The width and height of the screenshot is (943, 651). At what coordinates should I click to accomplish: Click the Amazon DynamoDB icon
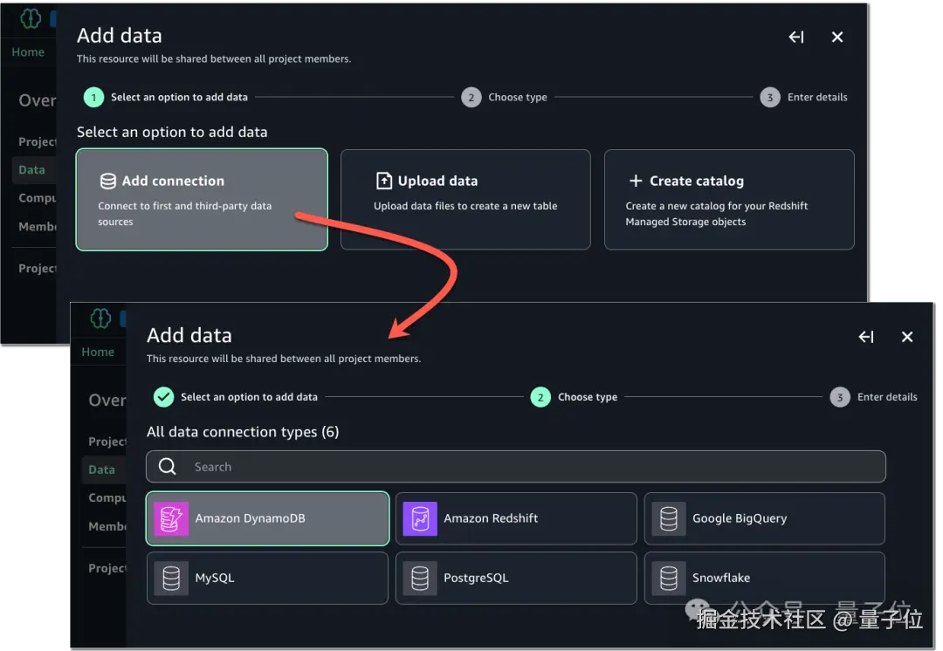171,518
